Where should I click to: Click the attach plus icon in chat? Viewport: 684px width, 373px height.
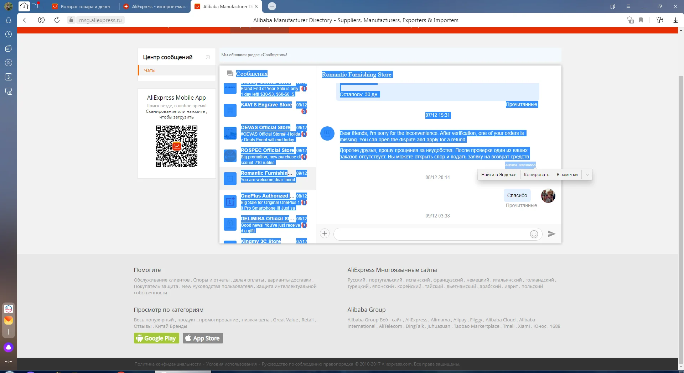click(x=325, y=233)
